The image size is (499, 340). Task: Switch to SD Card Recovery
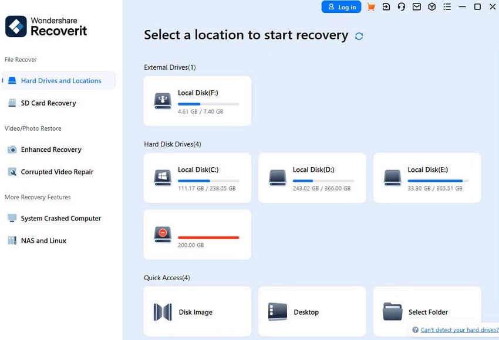coord(49,103)
